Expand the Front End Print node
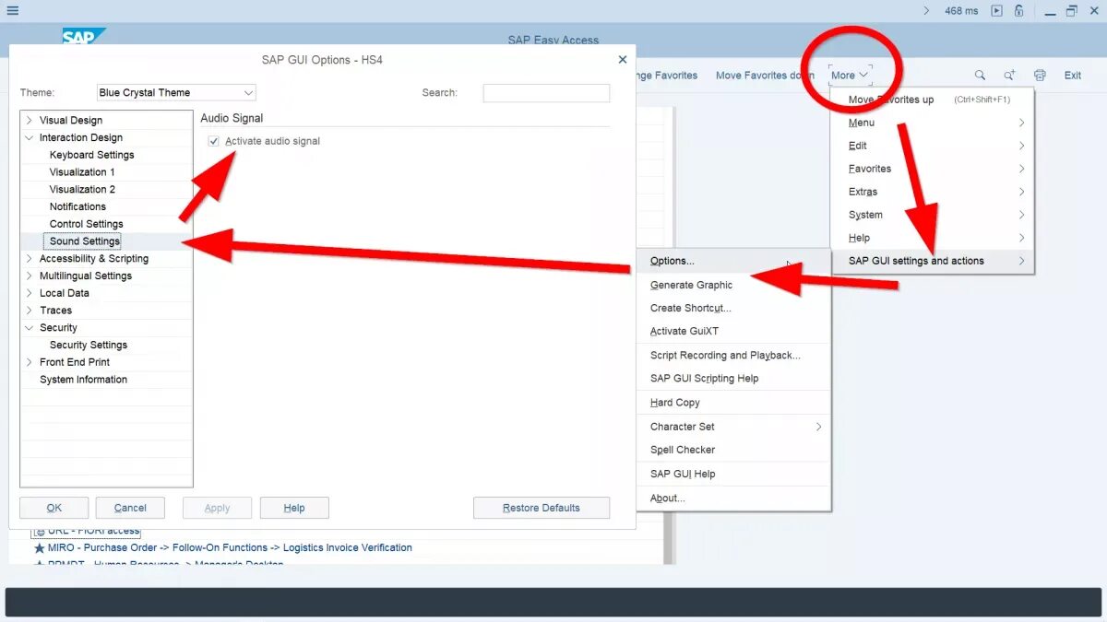 coord(30,362)
